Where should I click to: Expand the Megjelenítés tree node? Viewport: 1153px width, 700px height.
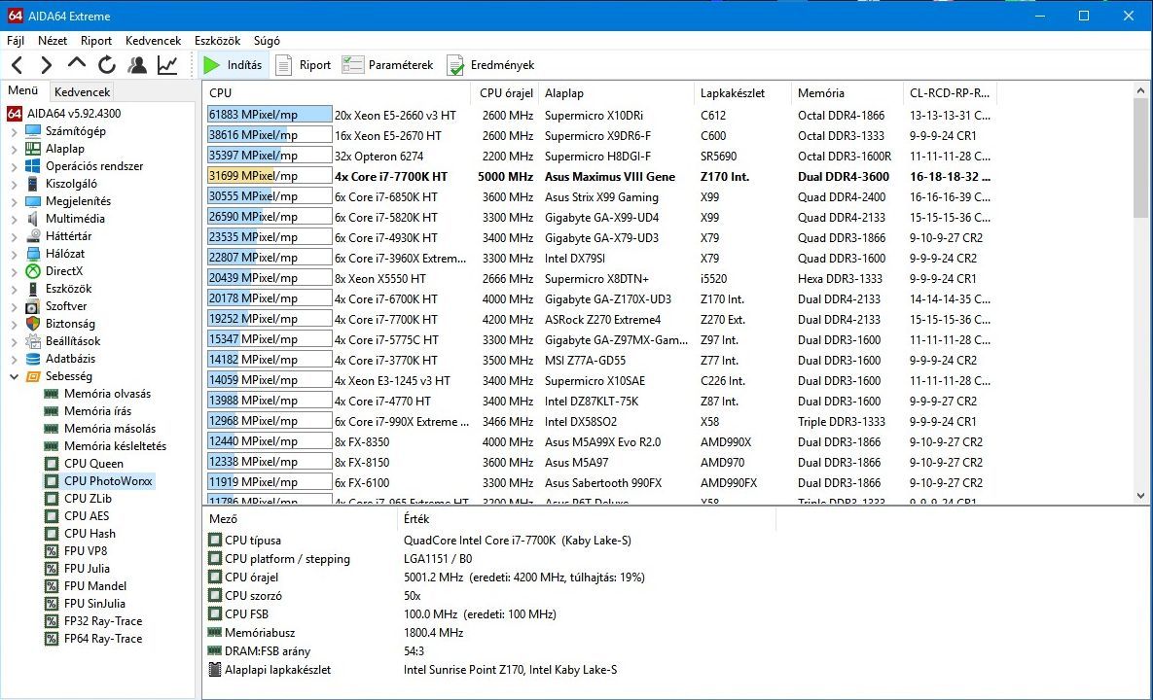14,202
